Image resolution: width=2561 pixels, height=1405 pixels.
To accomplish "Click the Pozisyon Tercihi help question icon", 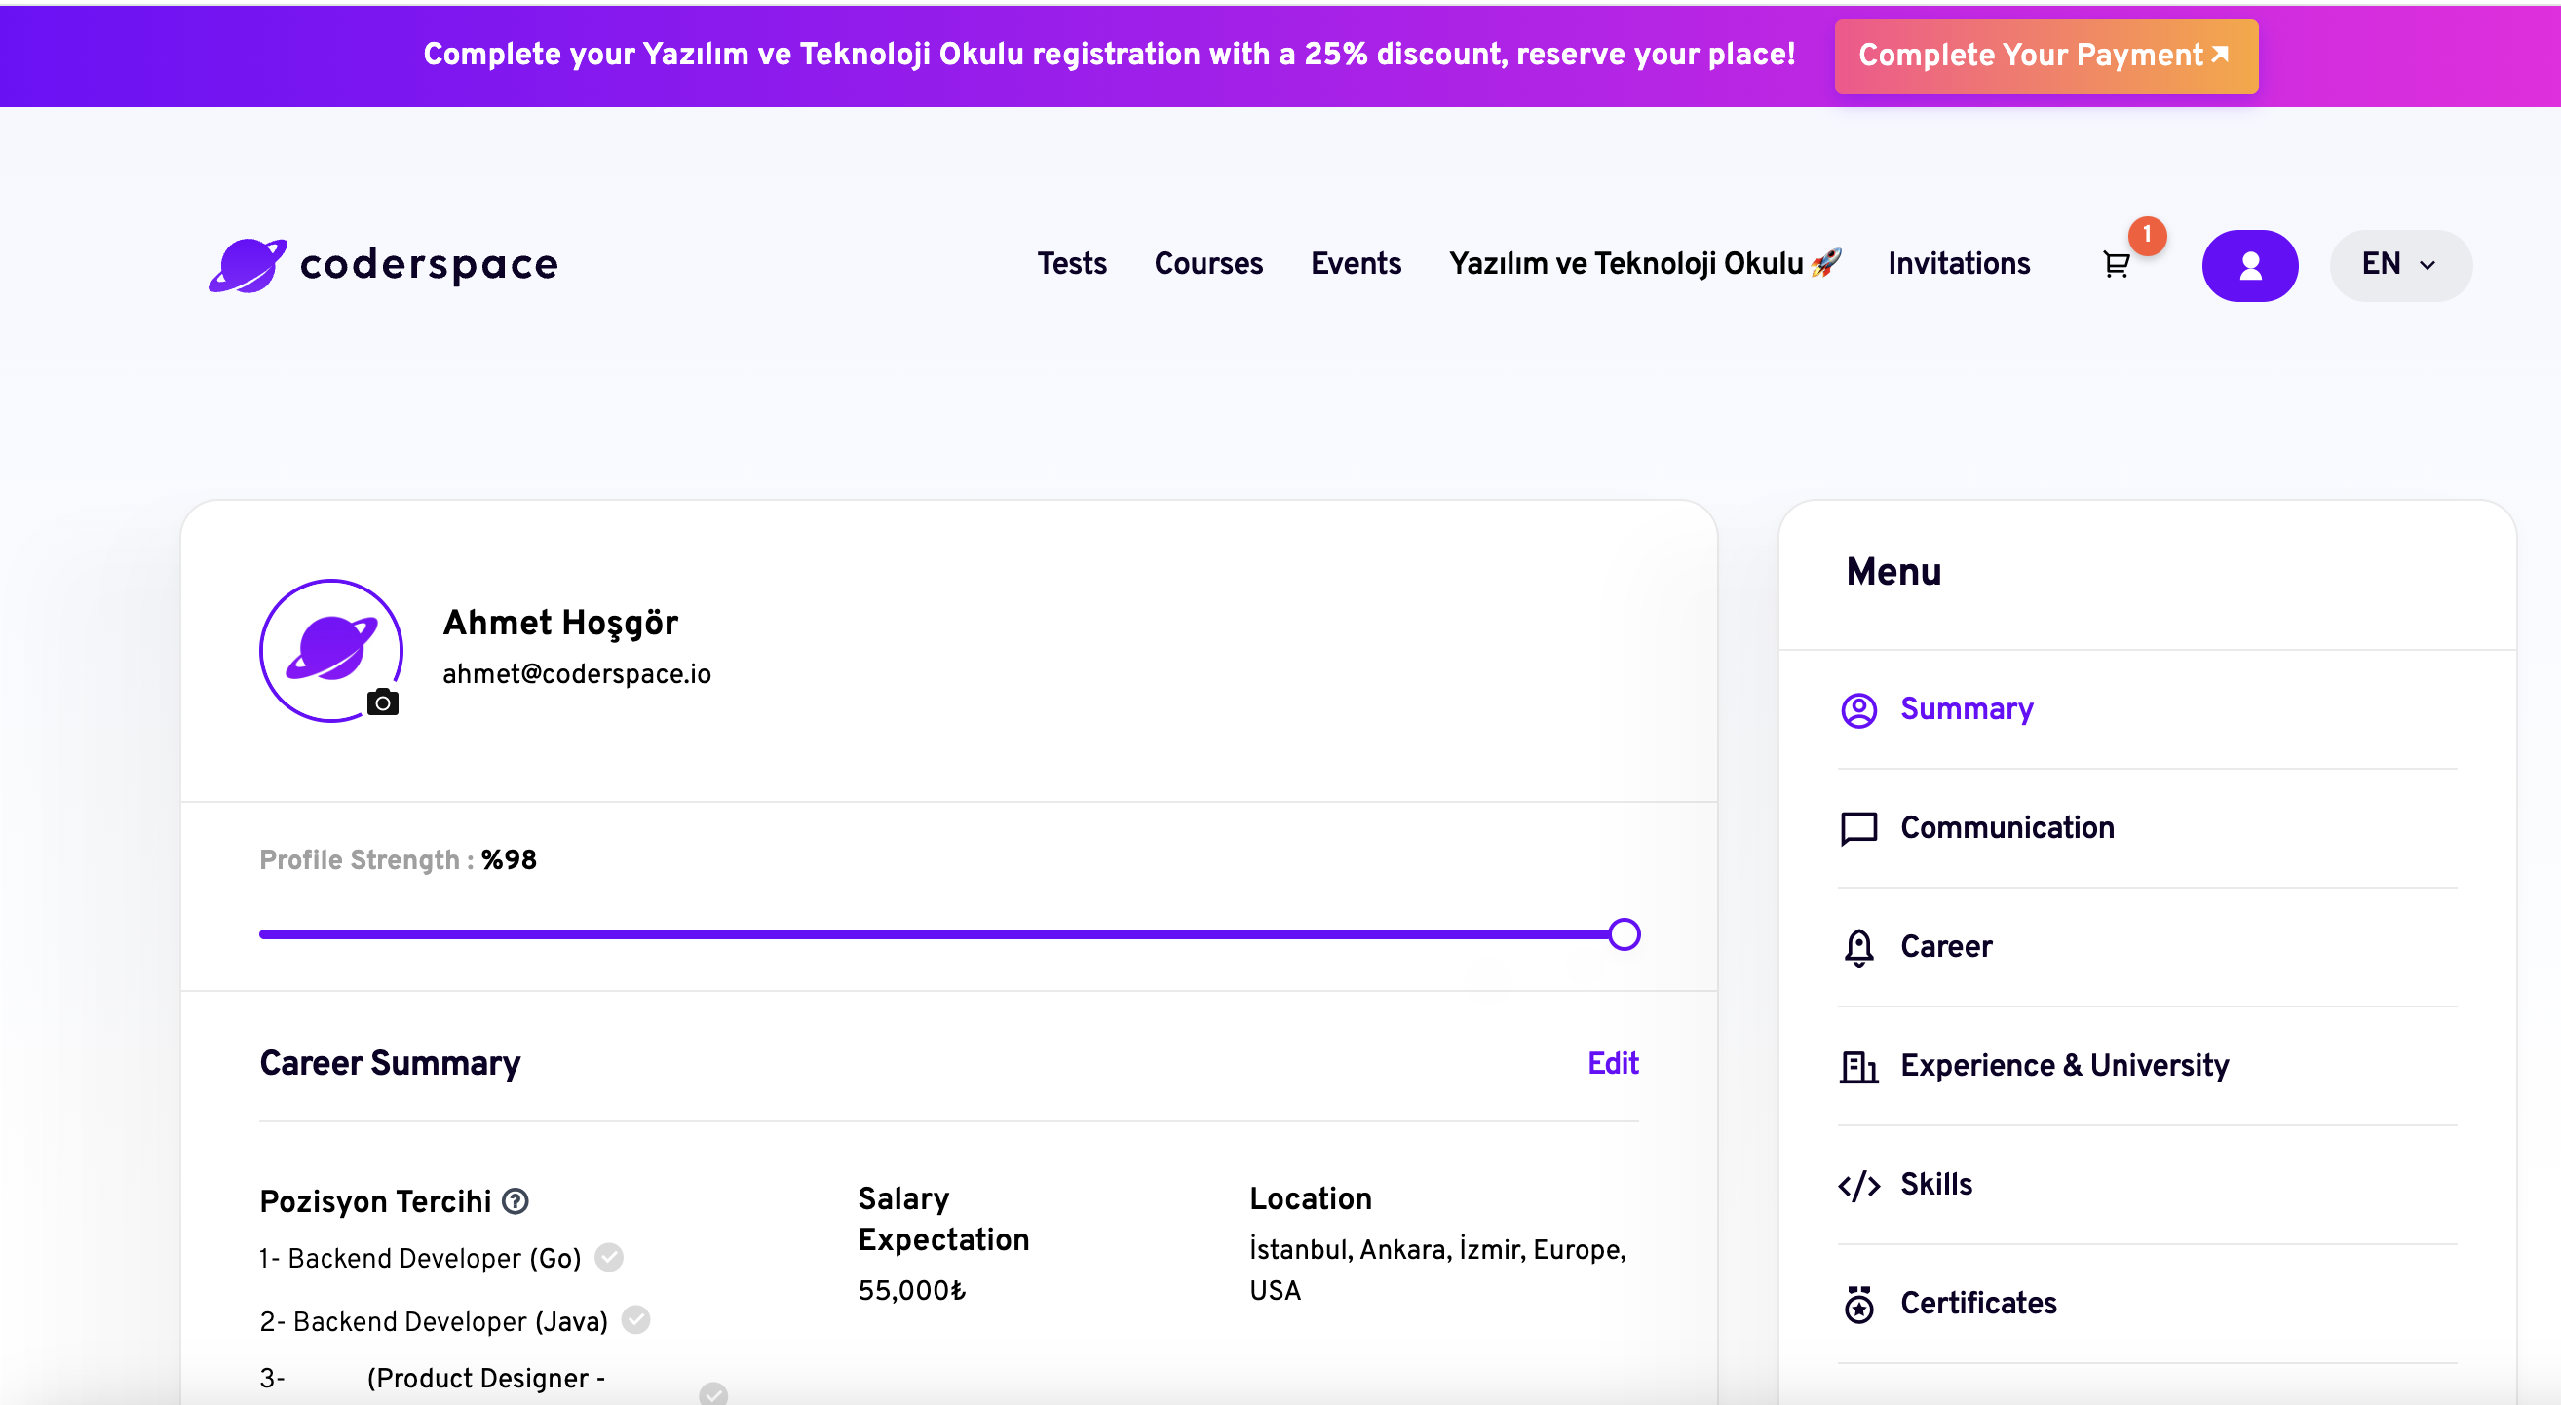I will click(x=515, y=1201).
